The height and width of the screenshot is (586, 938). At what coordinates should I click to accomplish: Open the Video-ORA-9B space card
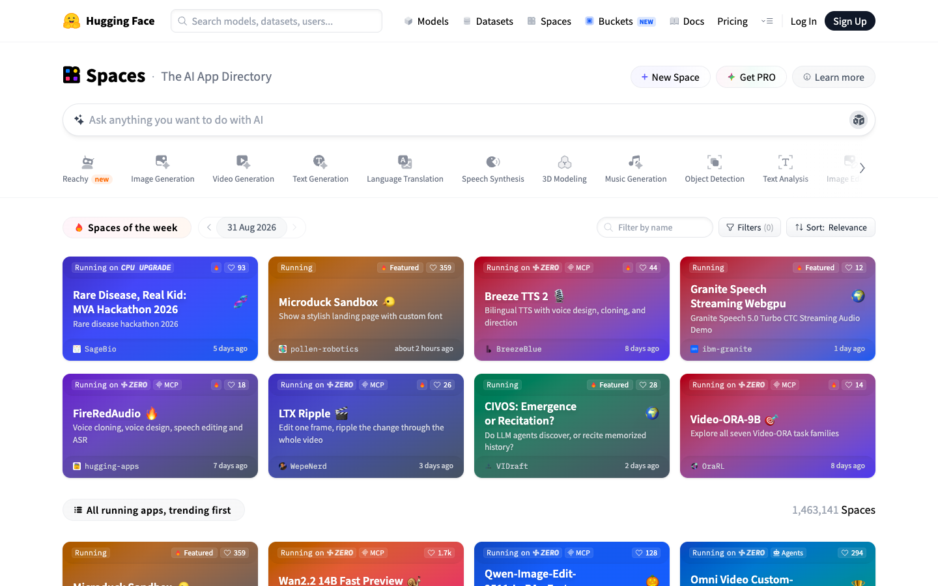pyautogui.click(x=778, y=426)
